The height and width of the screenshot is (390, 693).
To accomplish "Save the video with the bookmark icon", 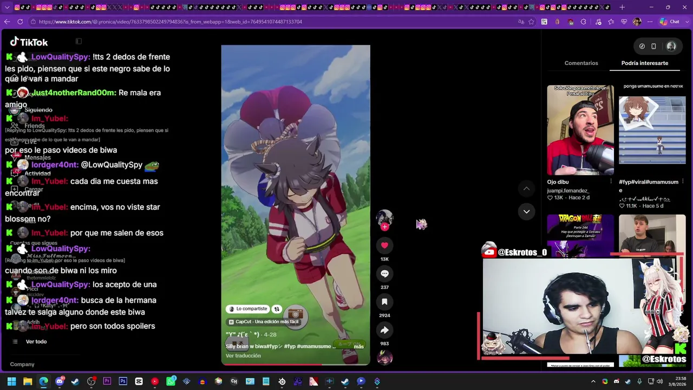I will (x=384, y=302).
